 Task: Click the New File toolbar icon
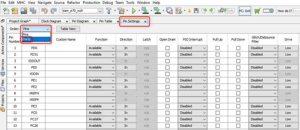[x=6, y=11]
